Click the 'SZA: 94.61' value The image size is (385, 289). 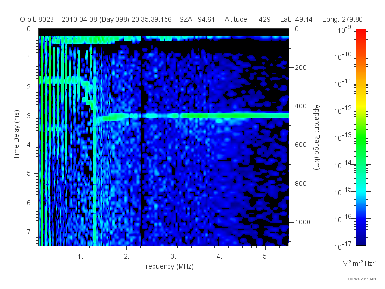click(x=197, y=19)
